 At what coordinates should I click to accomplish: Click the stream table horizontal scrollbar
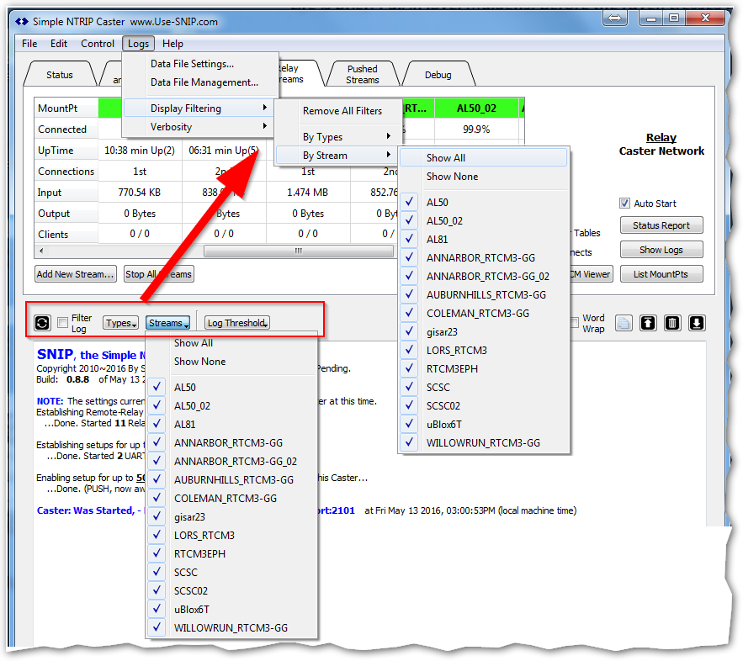298,251
